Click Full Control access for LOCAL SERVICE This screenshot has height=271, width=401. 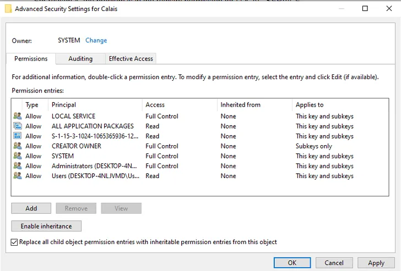162,116
